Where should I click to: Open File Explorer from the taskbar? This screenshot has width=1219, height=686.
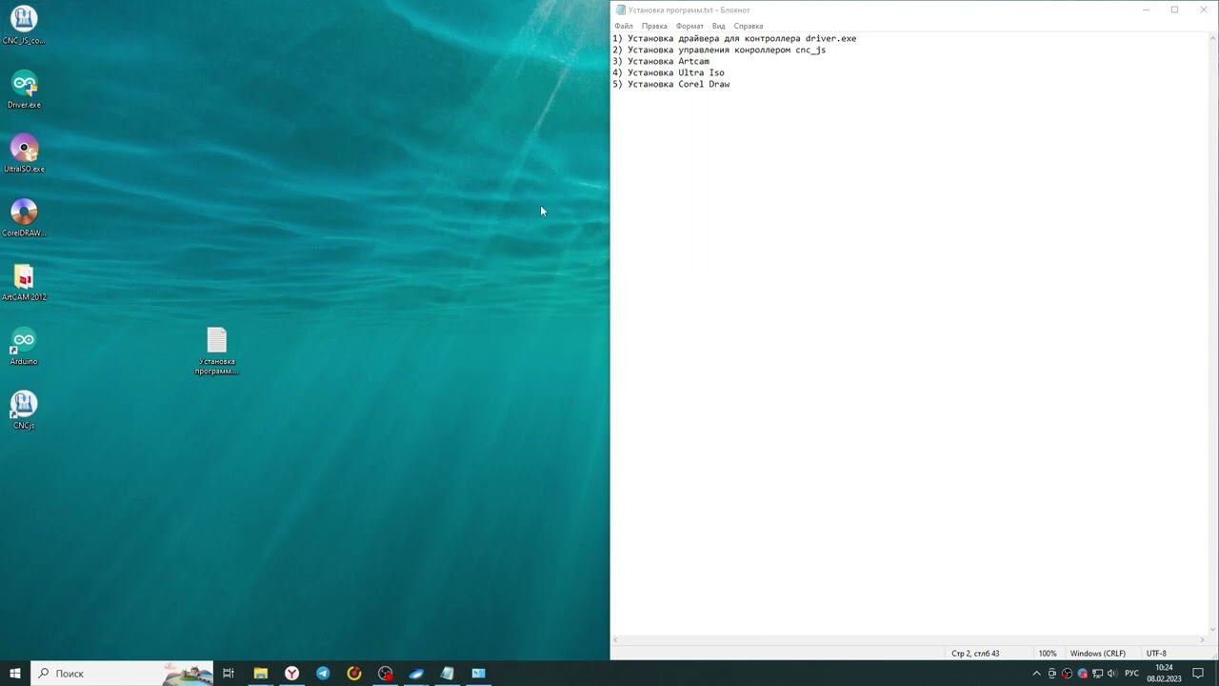click(x=260, y=674)
